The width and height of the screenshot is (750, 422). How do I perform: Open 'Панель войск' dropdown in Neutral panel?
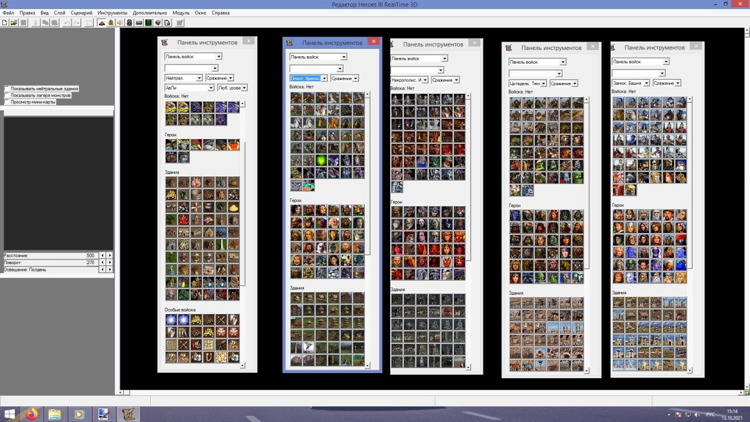pyautogui.click(x=193, y=57)
